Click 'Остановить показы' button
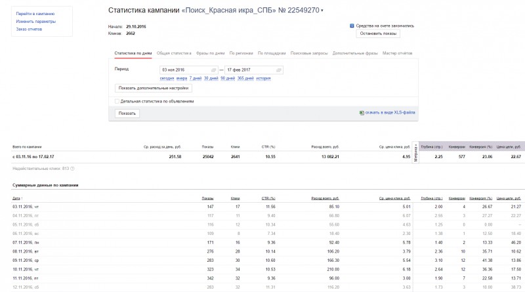This screenshot has width=525, height=292. click(378, 33)
